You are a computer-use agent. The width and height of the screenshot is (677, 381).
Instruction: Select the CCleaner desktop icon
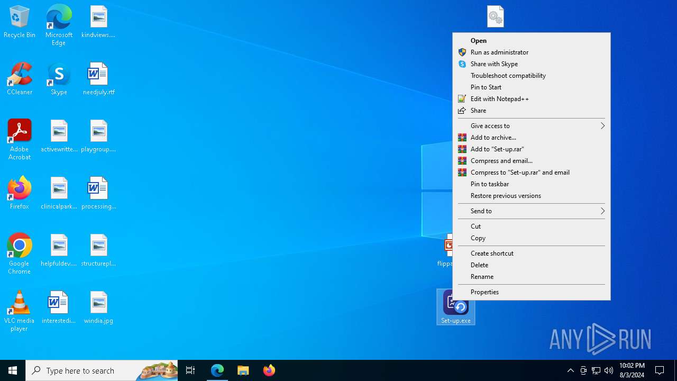click(x=20, y=79)
